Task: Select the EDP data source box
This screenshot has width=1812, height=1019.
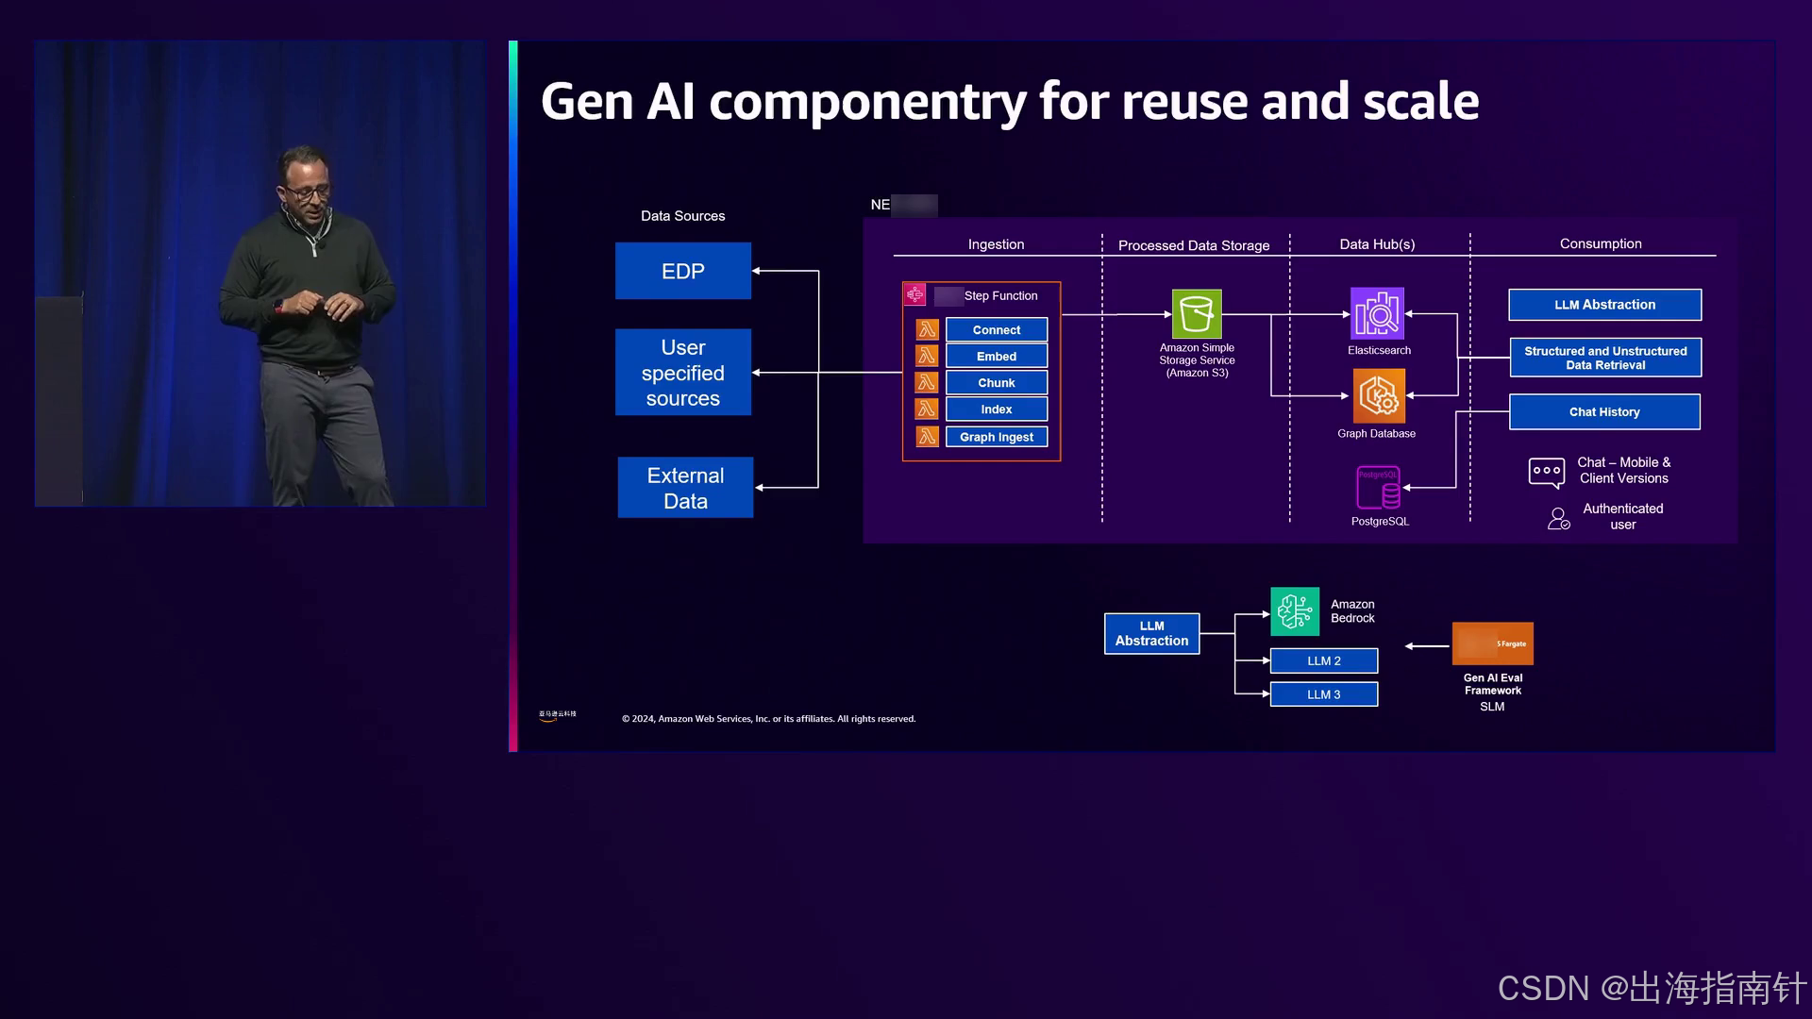Action: (682, 271)
